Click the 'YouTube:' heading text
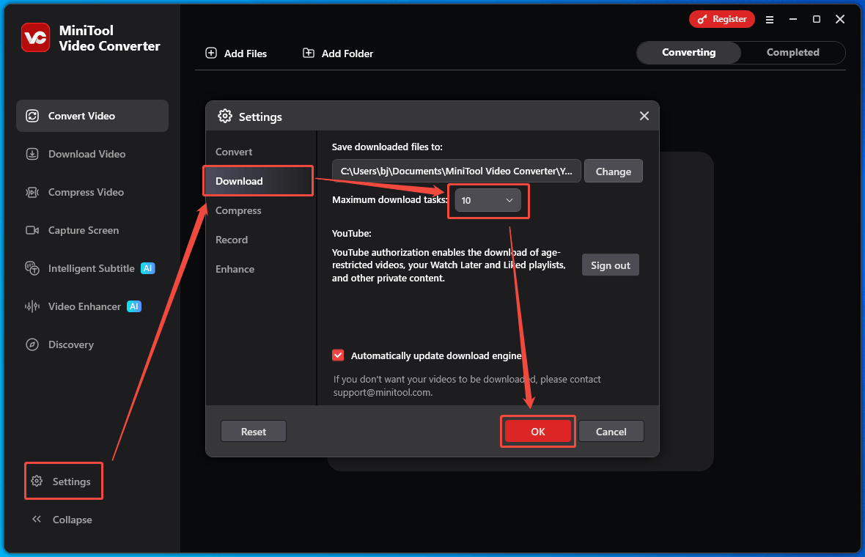 [x=351, y=233]
